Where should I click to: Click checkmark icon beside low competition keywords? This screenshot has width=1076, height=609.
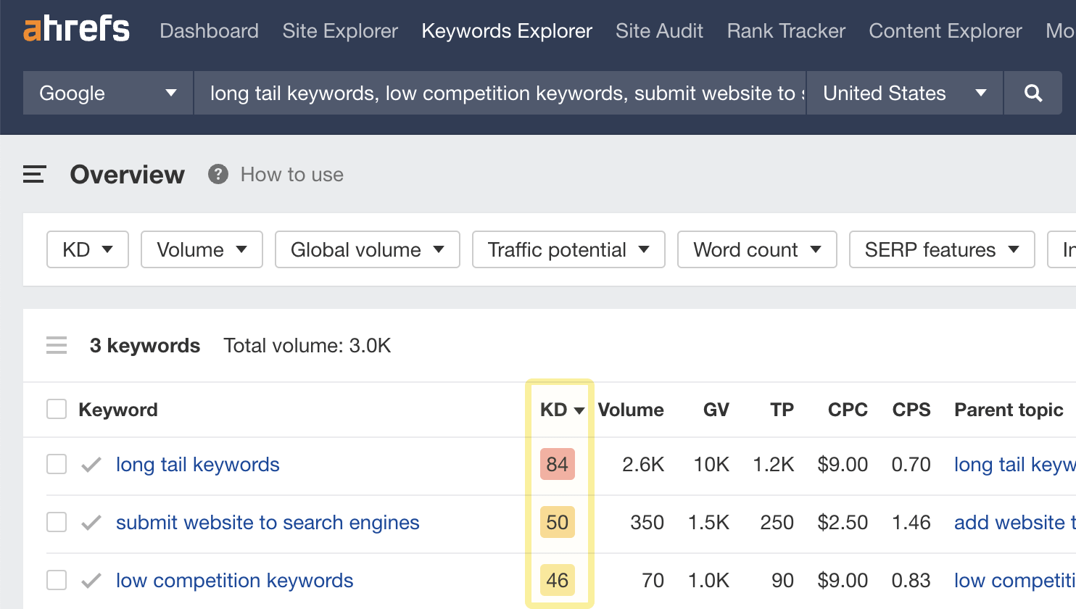[x=91, y=581]
